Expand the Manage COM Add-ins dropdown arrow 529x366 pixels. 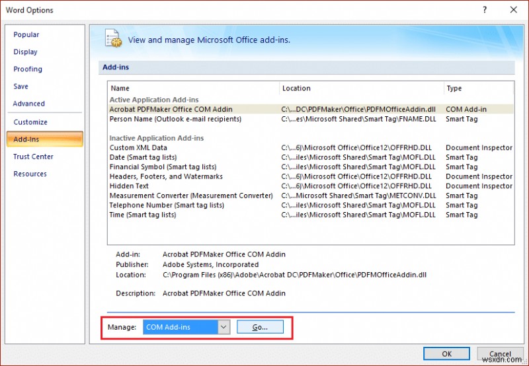pyautogui.click(x=224, y=327)
